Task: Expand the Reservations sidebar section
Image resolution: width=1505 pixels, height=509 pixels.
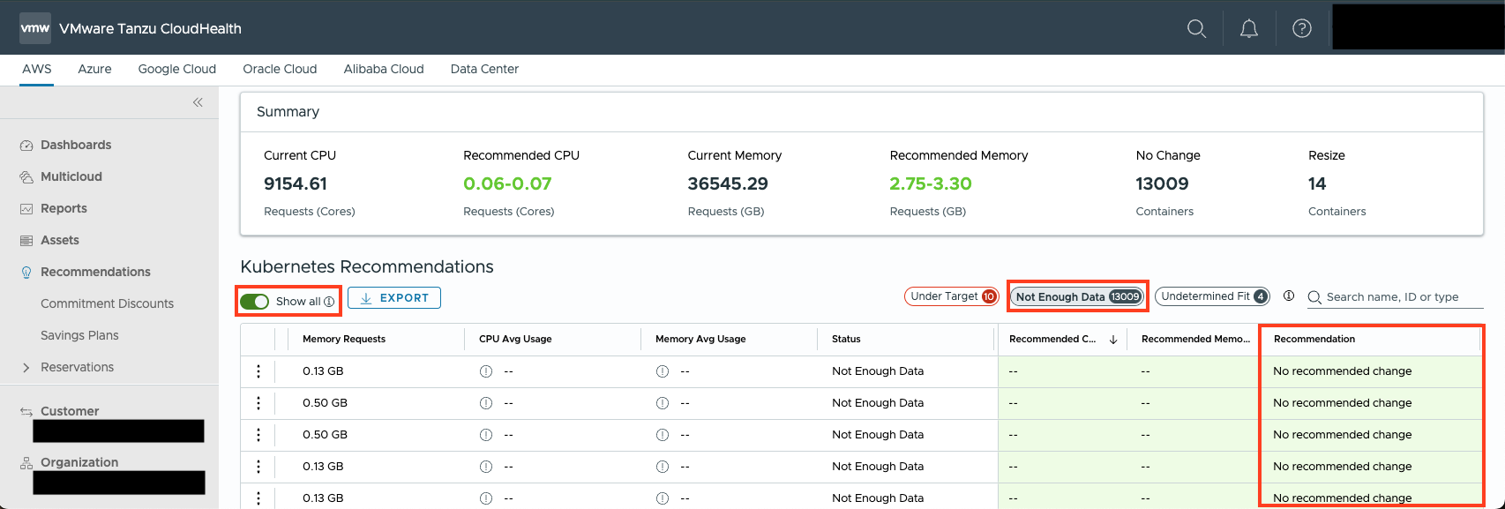Action: [x=26, y=367]
